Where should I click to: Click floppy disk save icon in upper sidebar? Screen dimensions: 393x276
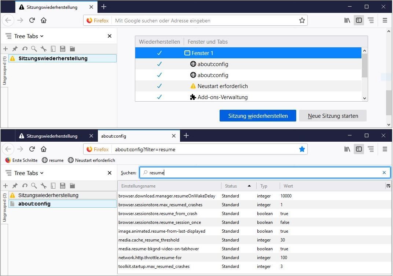[63, 49]
